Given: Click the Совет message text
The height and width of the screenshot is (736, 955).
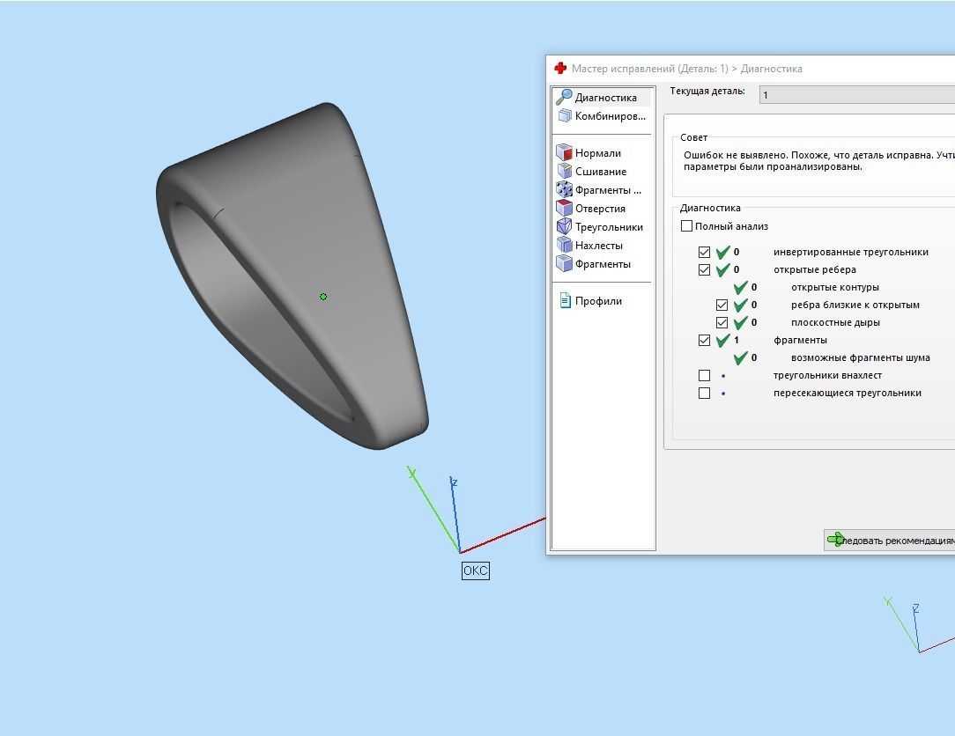Looking at the screenshot, I should coord(819,161).
